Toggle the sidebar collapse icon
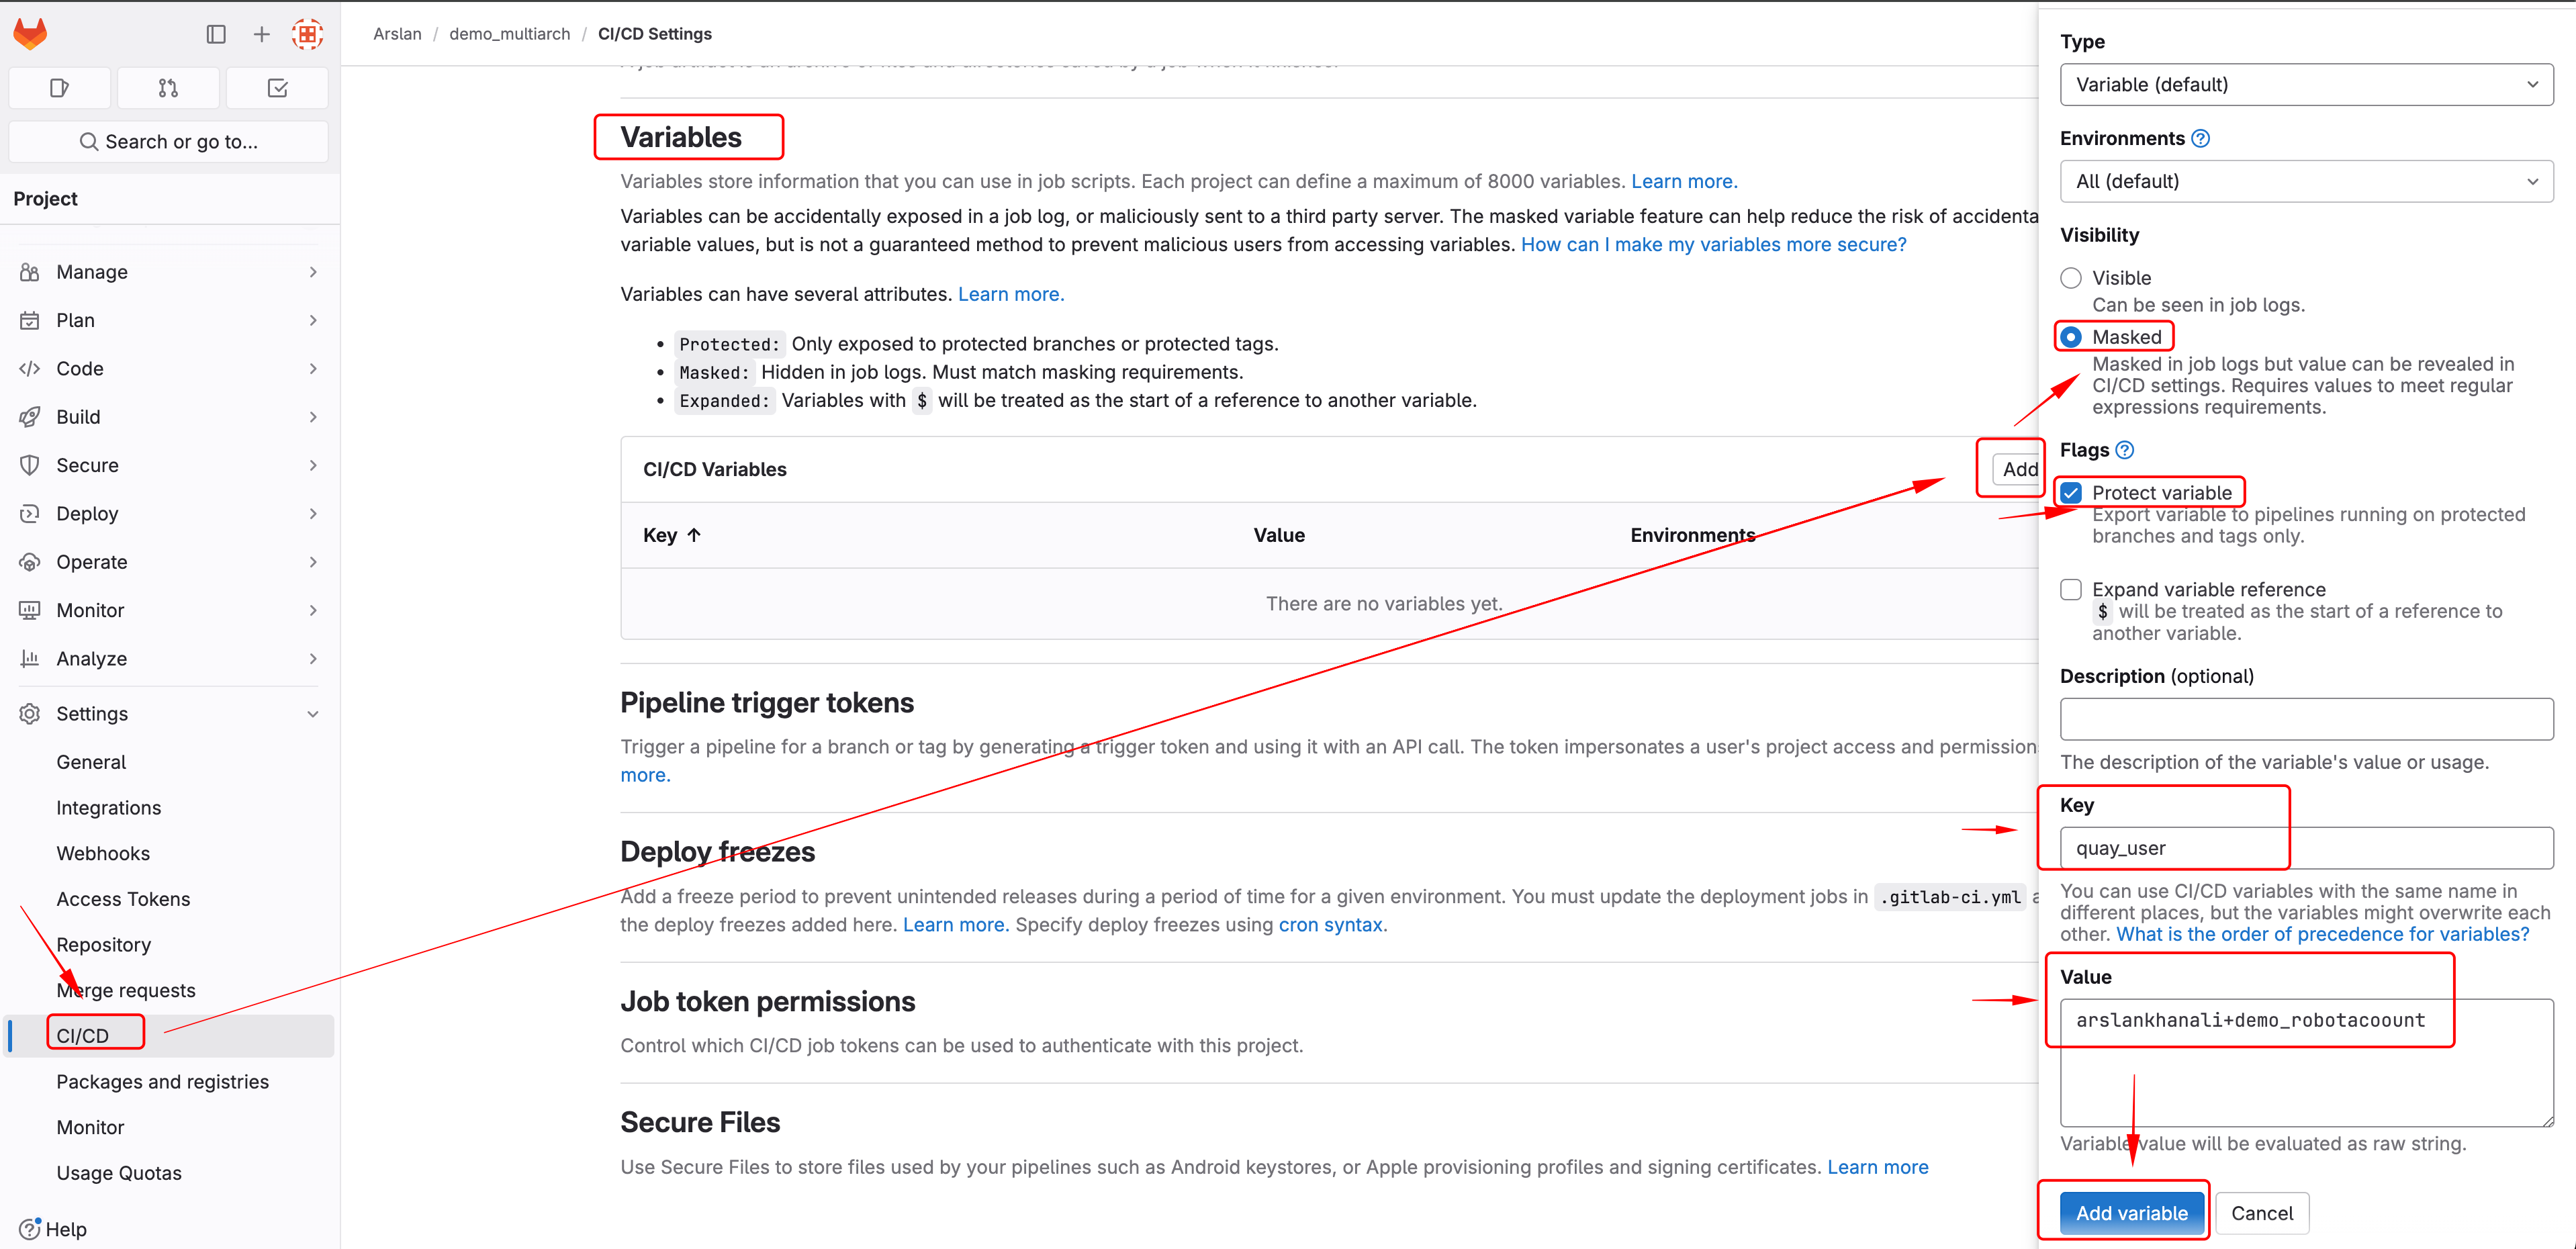This screenshot has height=1249, width=2576. tap(216, 34)
